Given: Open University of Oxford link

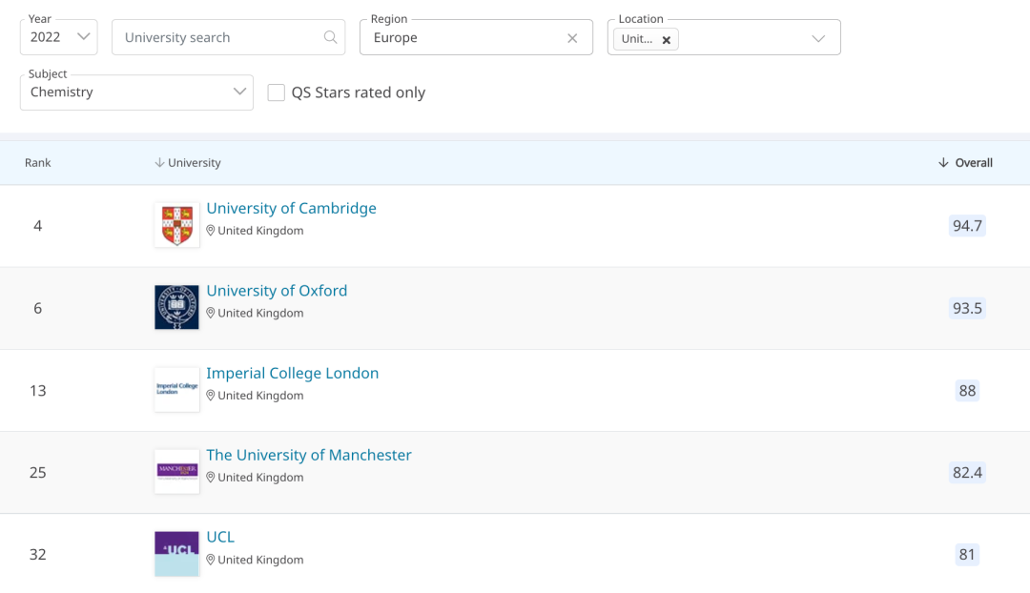Looking at the screenshot, I should (x=277, y=290).
